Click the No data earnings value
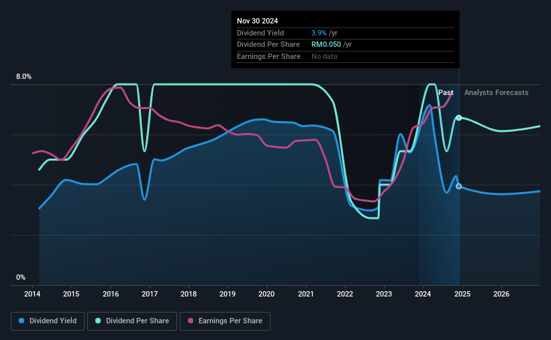551x340 pixels. click(x=324, y=56)
